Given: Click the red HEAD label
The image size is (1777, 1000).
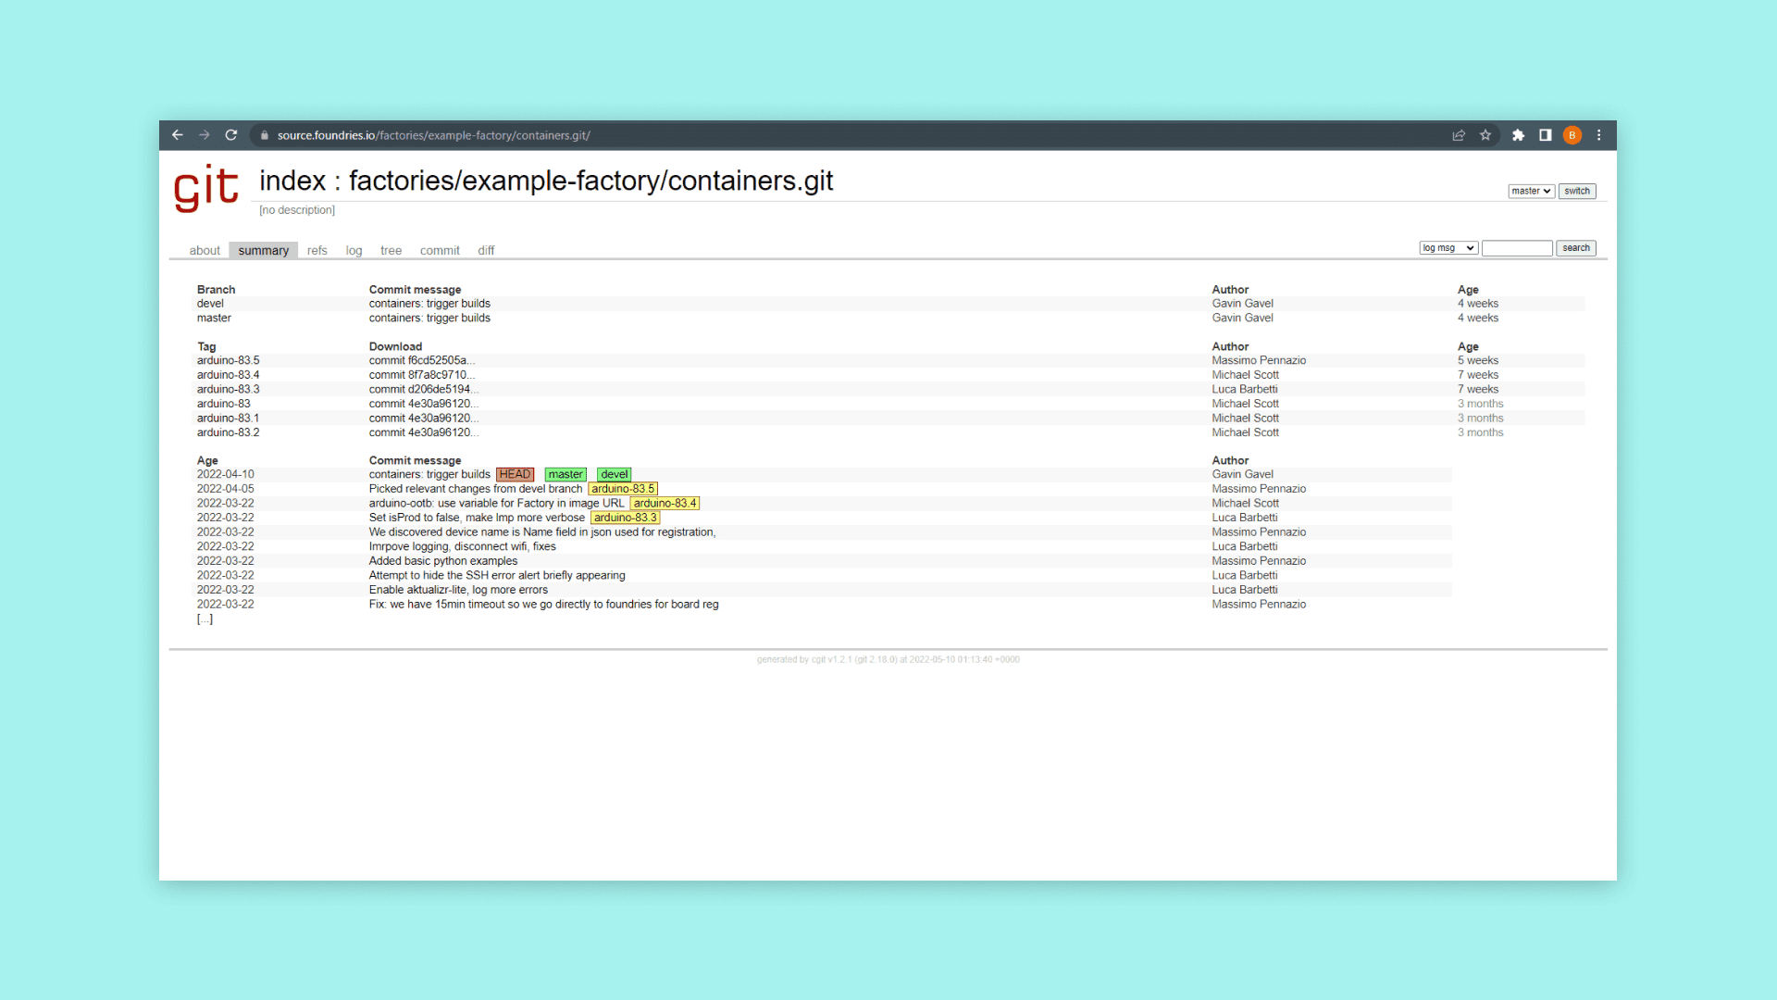Looking at the screenshot, I should point(515,474).
